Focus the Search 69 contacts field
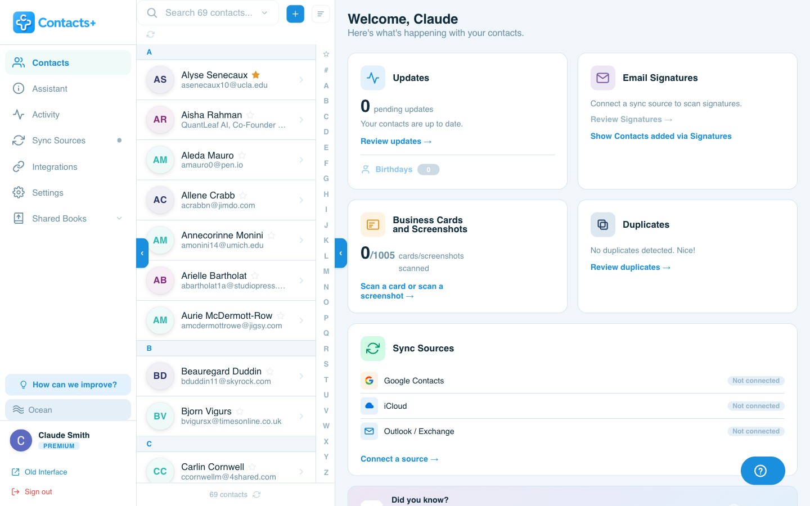Image resolution: width=810 pixels, height=506 pixels. tap(208, 13)
